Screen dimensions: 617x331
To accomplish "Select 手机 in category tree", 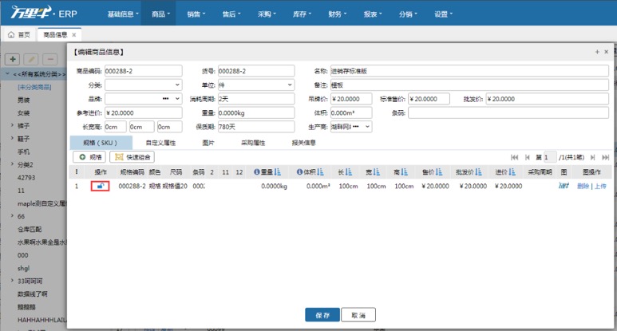I will (x=24, y=152).
